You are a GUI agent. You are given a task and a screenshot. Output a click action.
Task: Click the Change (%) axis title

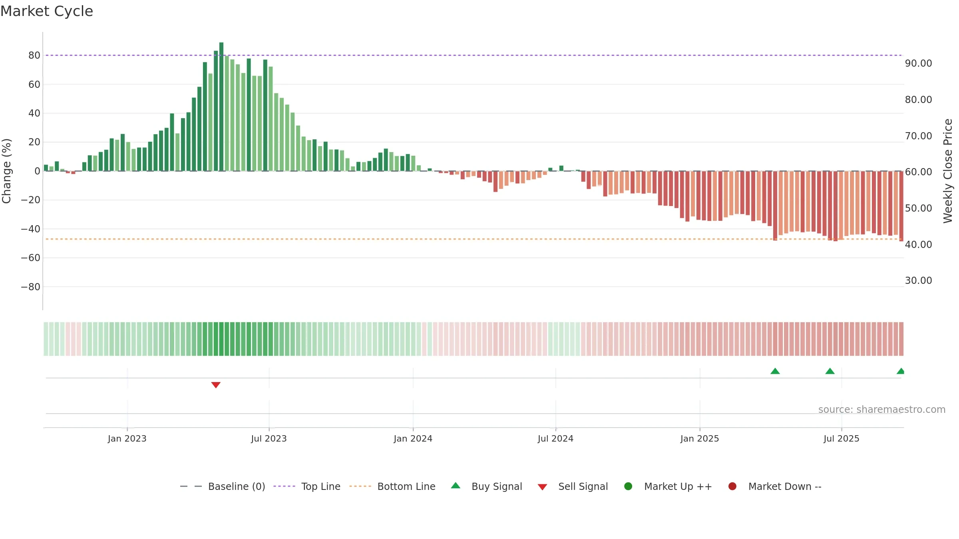point(6,171)
